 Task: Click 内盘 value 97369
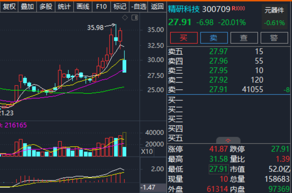(279, 189)
